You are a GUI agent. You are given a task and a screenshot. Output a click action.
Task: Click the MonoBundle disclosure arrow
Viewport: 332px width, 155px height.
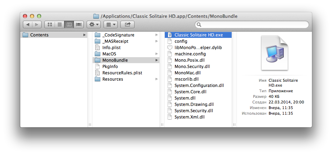(x=157, y=60)
